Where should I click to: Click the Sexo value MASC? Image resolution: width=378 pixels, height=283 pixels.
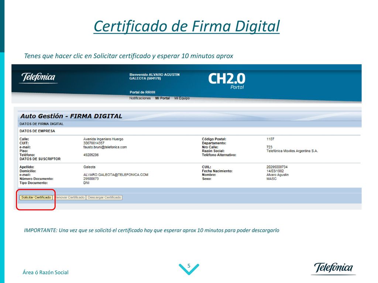pyautogui.click(x=271, y=179)
